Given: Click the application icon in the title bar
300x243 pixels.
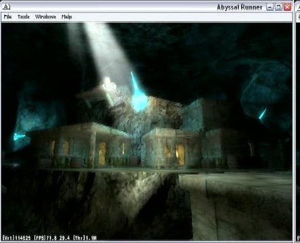Looking at the screenshot, I should [6, 7].
